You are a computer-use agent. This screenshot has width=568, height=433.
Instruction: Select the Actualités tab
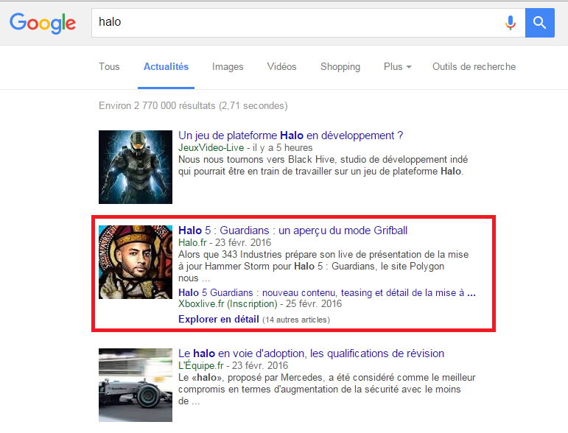(166, 66)
